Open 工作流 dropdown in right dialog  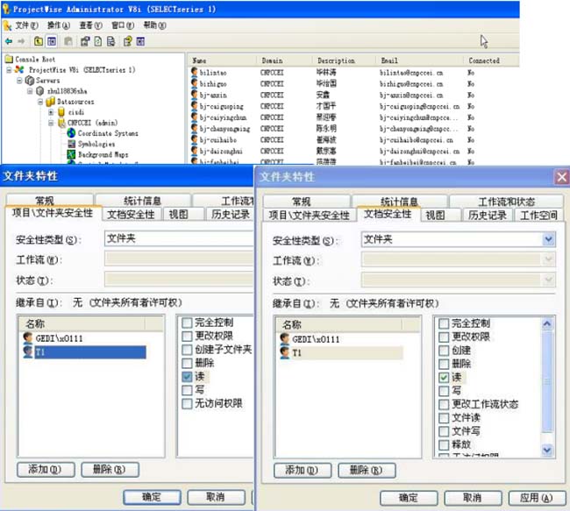[548, 259]
